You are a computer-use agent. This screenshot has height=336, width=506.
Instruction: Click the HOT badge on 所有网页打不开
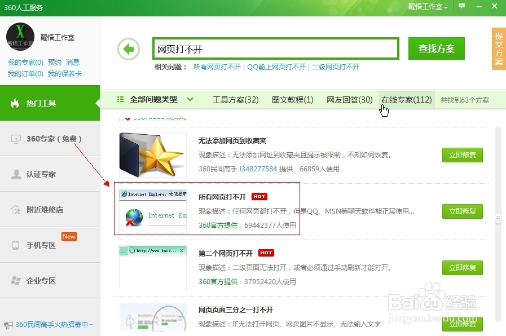point(259,196)
